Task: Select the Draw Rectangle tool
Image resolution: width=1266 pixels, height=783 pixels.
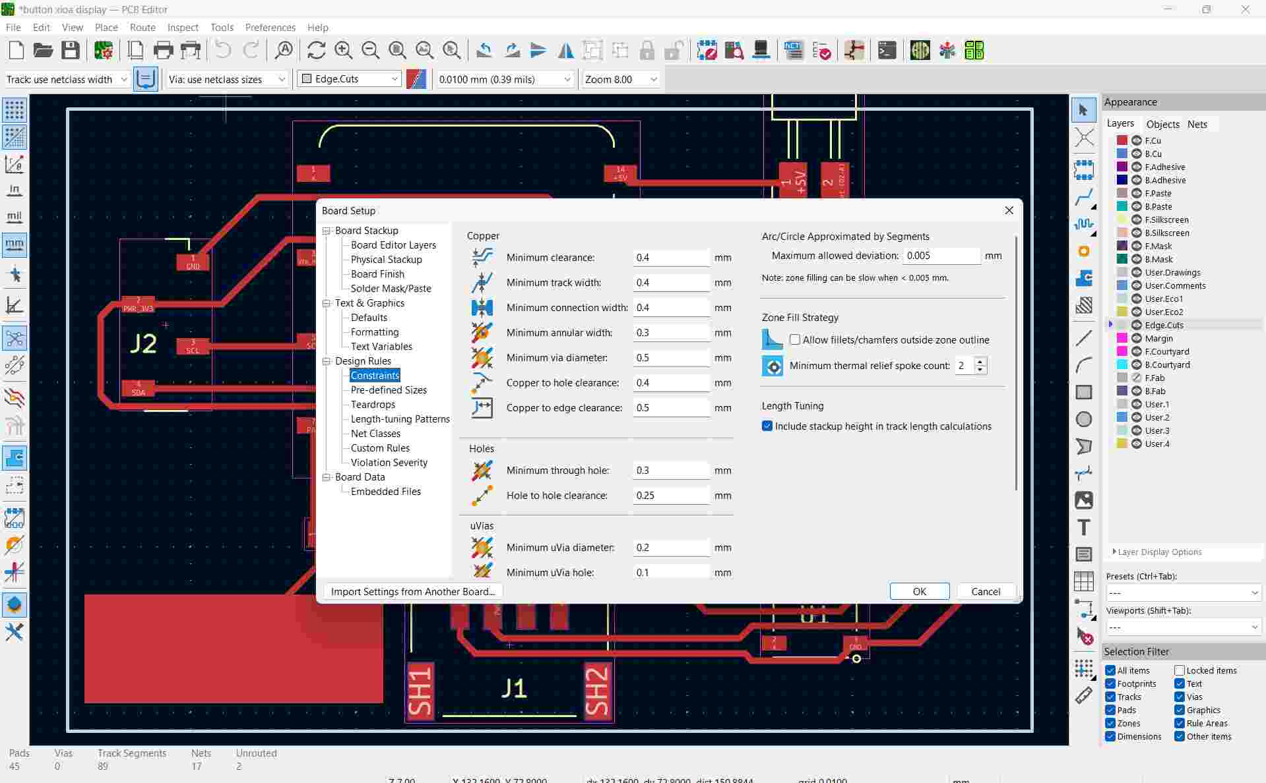Action: point(1083,392)
